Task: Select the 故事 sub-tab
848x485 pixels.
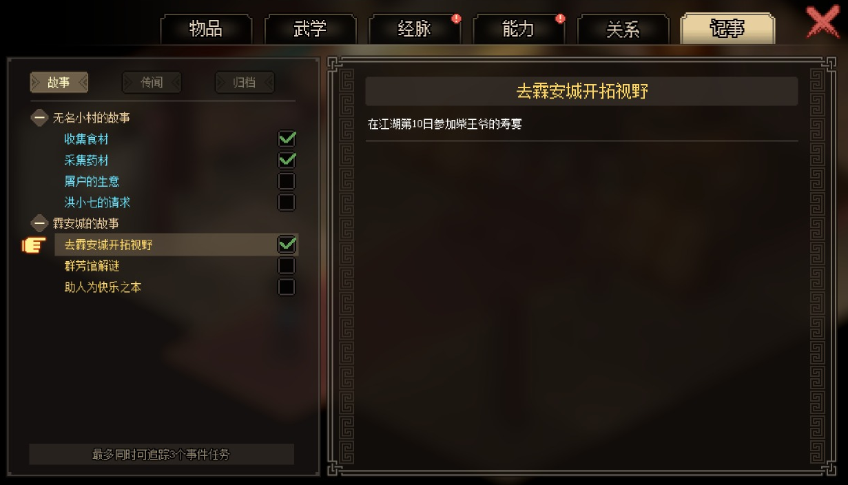Action: click(x=59, y=83)
